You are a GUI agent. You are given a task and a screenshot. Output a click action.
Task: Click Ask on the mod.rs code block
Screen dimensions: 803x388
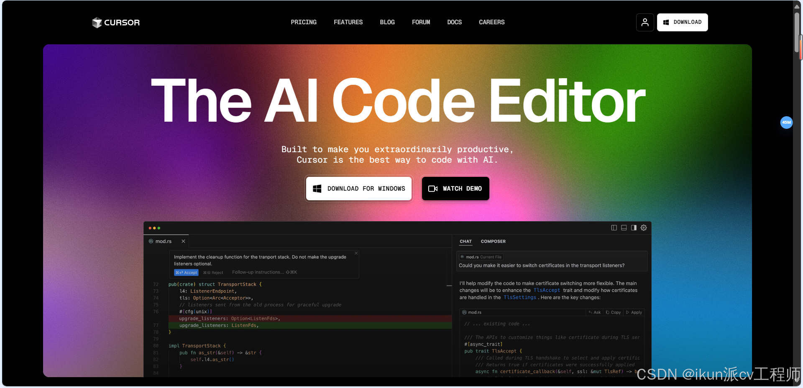click(x=594, y=312)
